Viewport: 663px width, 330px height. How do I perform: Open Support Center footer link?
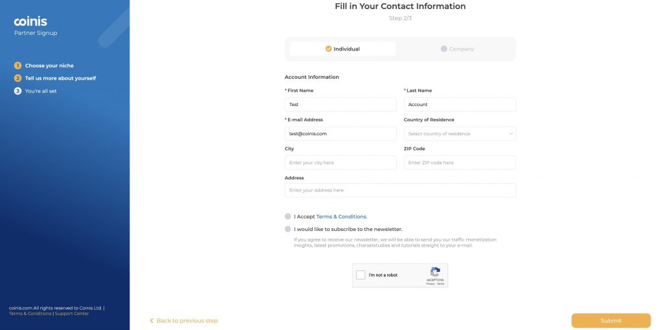pos(72,314)
